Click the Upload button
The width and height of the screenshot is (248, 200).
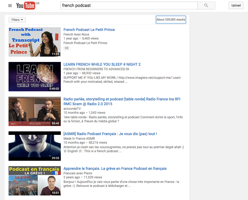coord(236,5)
